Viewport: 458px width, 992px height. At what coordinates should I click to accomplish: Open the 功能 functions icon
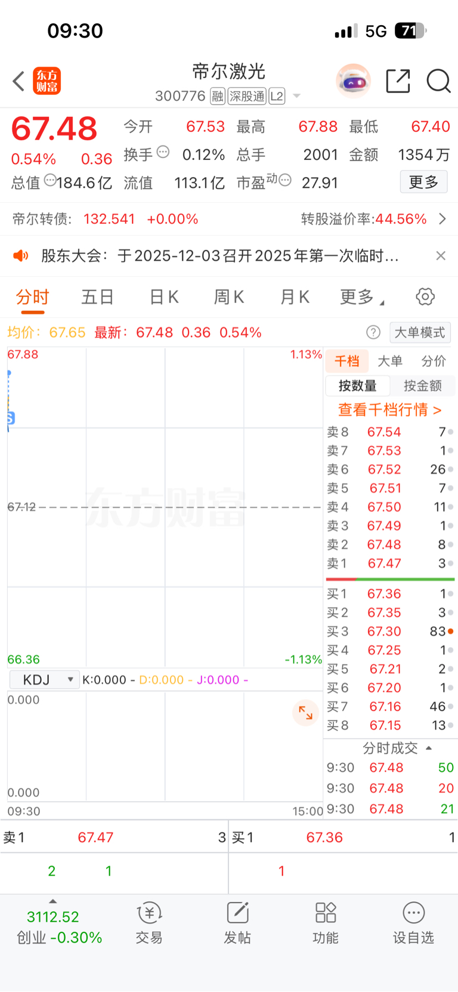pyautogui.click(x=326, y=923)
